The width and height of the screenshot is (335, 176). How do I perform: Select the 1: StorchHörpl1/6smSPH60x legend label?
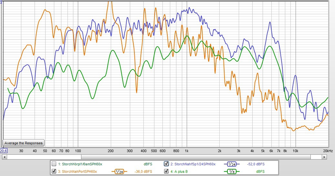coord(80,164)
